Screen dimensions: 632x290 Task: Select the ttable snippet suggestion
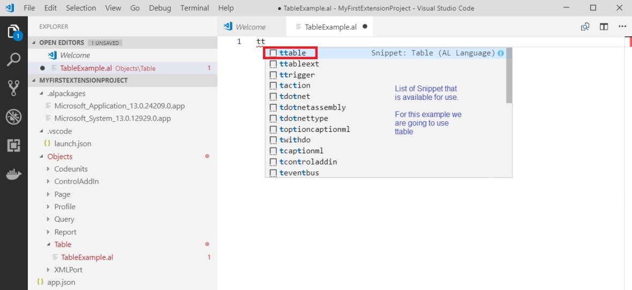(292, 53)
